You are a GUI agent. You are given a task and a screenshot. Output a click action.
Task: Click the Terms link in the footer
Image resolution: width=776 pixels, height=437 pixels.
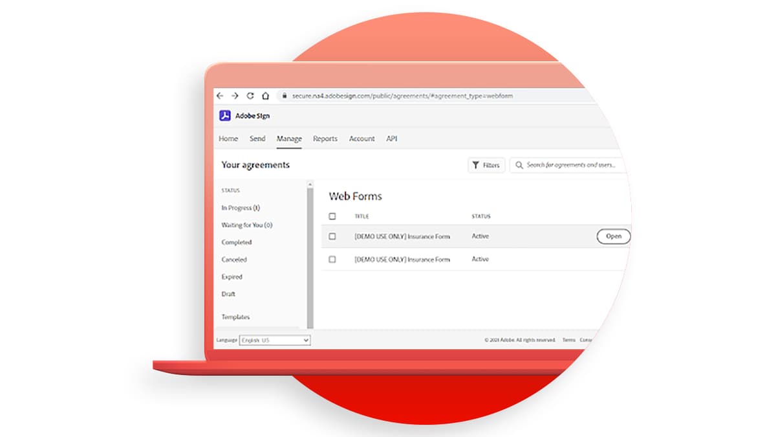point(568,339)
